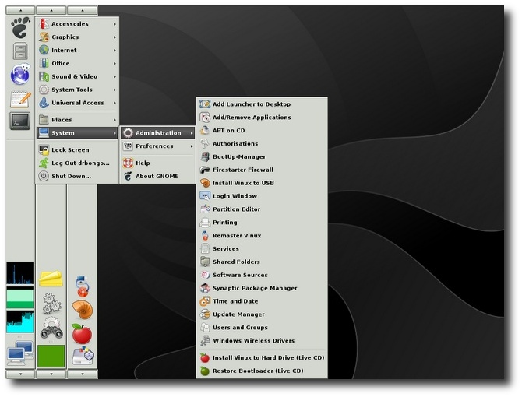Open Users and Groups
Screen dimensions: 522x397
262,328
